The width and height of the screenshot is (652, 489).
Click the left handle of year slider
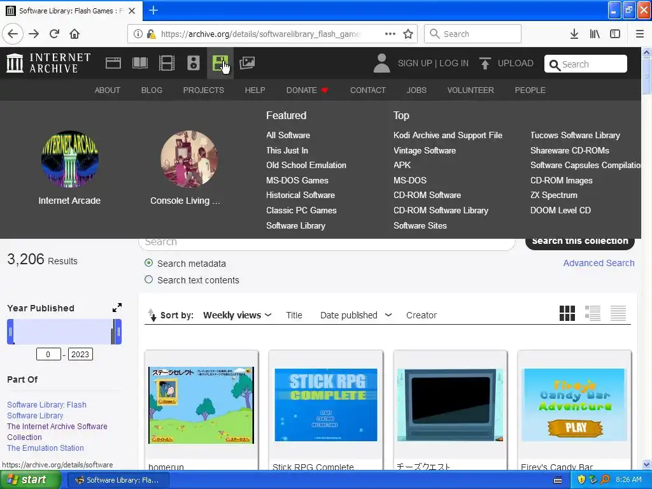pos(10,331)
